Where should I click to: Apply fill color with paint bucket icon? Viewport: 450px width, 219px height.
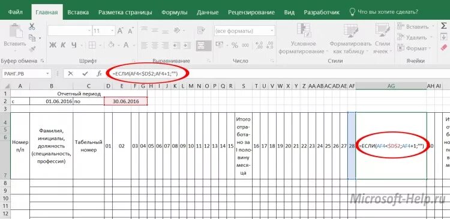111,45
